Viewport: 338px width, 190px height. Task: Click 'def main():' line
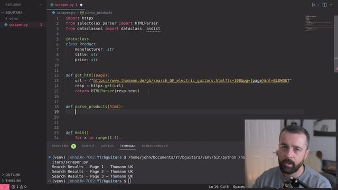(78, 132)
